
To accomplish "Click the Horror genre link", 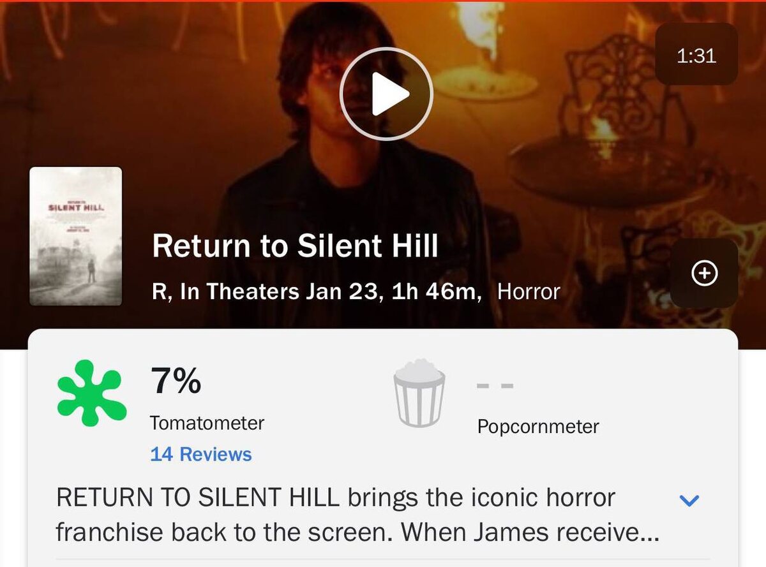I will click(529, 291).
